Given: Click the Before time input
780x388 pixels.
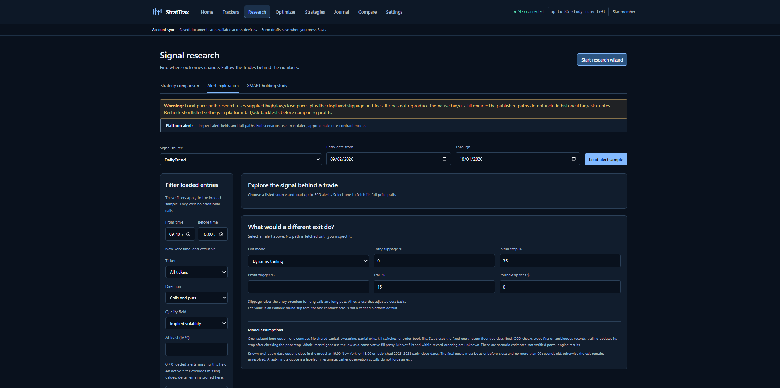Looking at the screenshot, I should click(x=213, y=234).
